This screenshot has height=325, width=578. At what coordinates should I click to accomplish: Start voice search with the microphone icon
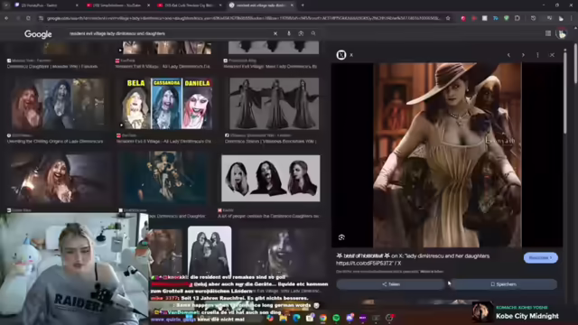click(289, 33)
